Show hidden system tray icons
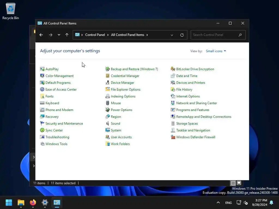The height and width of the screenshot is (209, 279). point(218,202)
